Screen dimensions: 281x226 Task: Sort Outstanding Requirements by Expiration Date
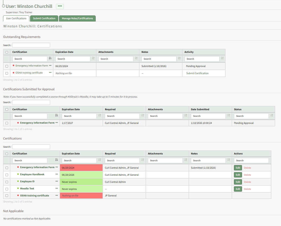coord(93,58)
